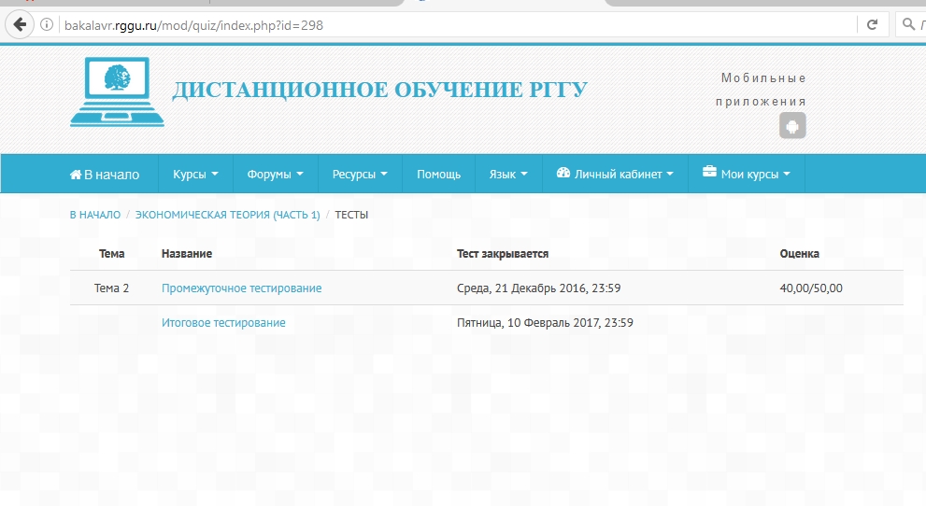The width and height of the screenshot is (926, 506).
Task: Click the 'ЭКОНОМИЧЕСКАЯ ТЕОРИЯ (ЧАСТЬ 1)' breadcrumb
Action: click(x=227, y=215)
